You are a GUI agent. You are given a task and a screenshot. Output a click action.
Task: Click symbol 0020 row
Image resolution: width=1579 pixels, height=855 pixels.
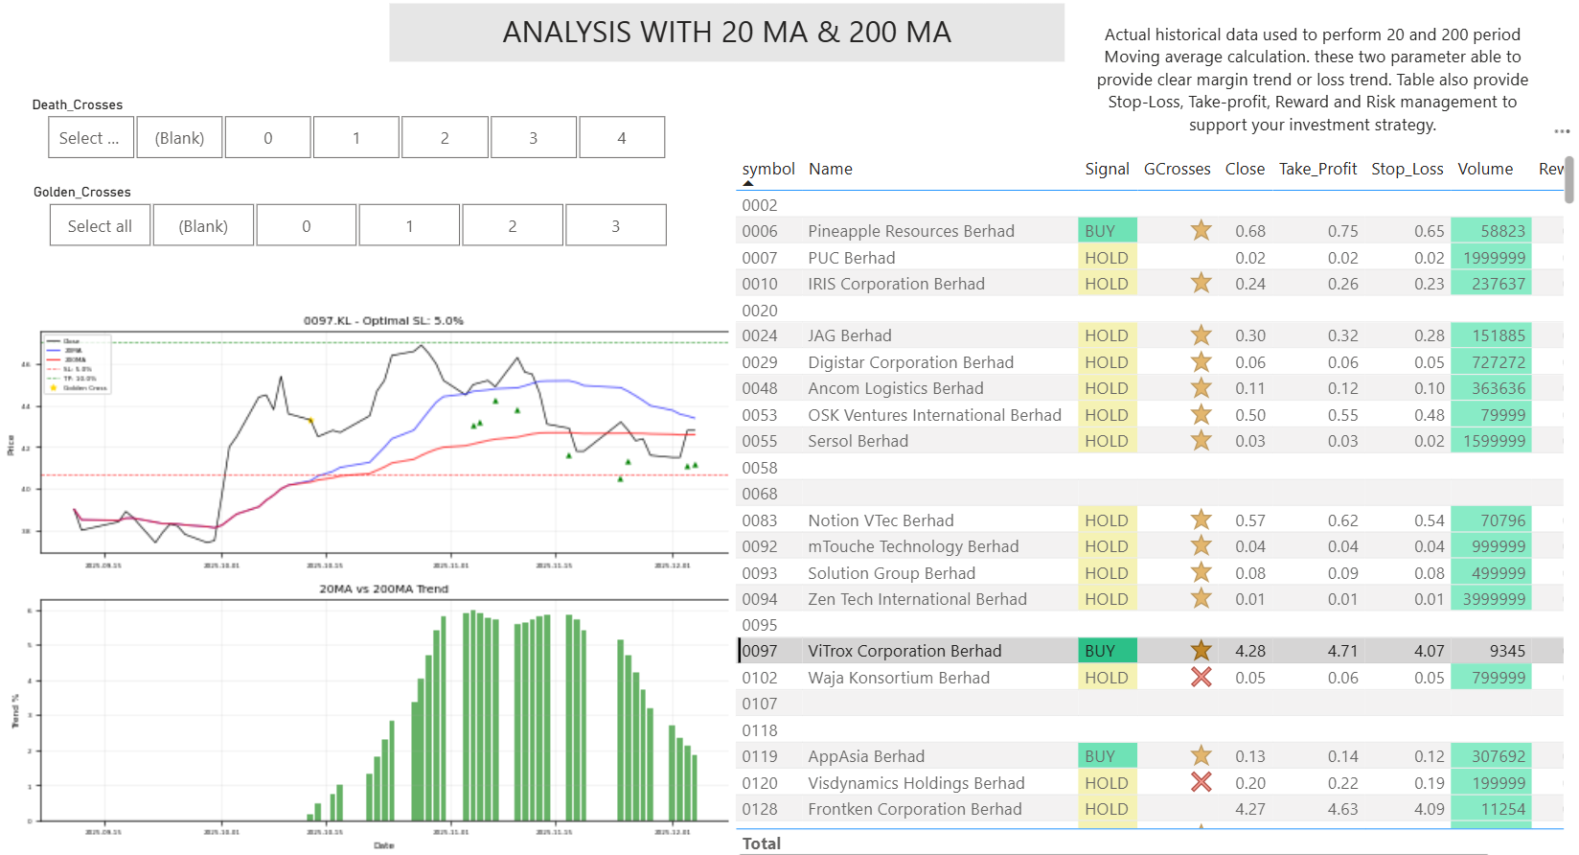[760, 311]
